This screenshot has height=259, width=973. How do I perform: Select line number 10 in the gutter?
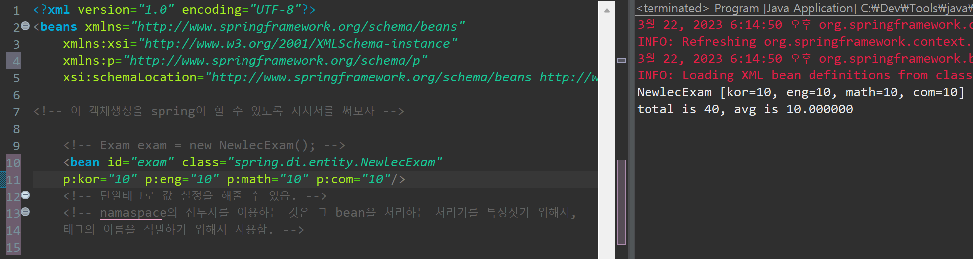(13, 163)
